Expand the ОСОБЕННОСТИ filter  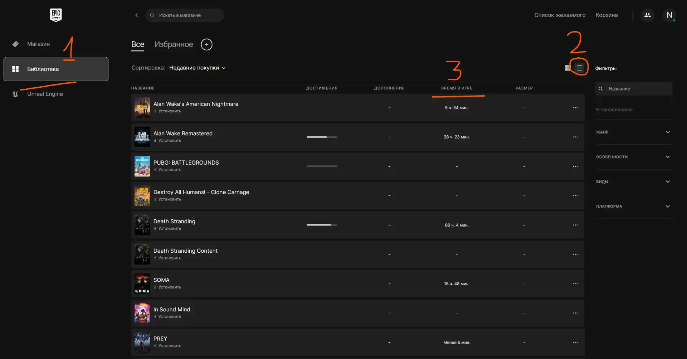633,157
